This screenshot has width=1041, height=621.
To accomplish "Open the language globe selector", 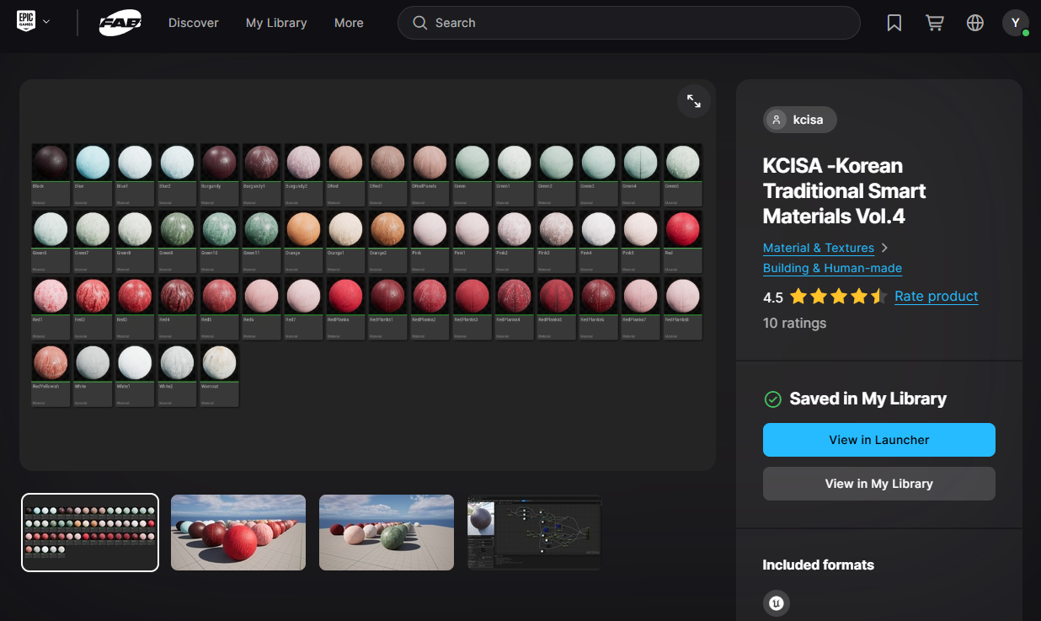I will [x=975, y=23].
